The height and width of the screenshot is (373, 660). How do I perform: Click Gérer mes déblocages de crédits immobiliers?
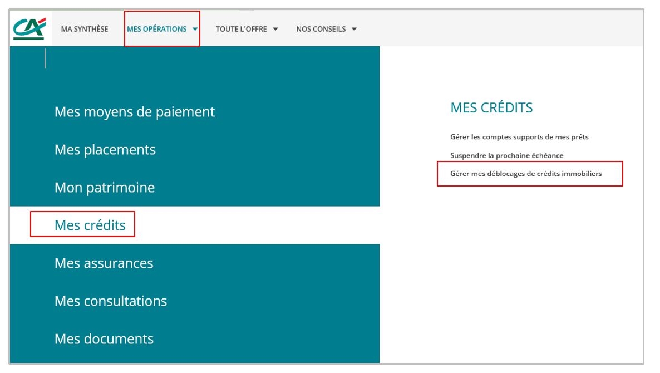tap(525, 174)
